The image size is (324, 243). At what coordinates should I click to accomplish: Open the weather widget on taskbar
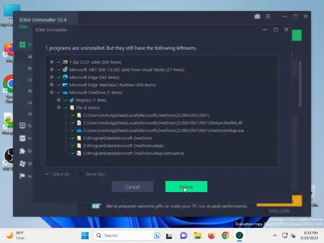[x=16, y=235]
